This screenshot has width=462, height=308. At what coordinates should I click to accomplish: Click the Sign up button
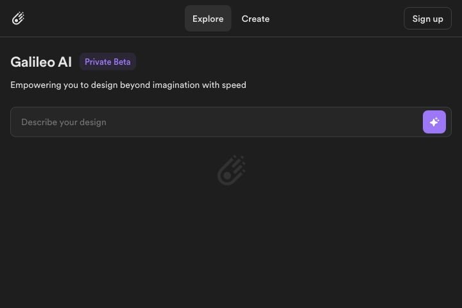(427, 19)
